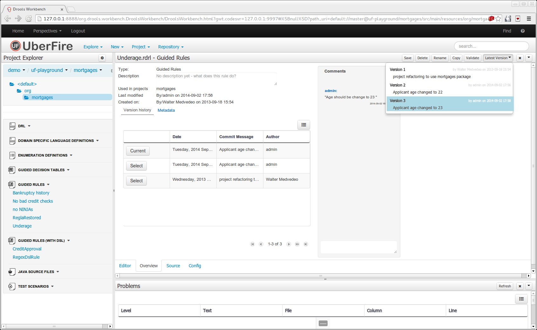Image resolution: width=537 pixels, height=330 pixels.
Task: Switch to the Source tab
Action: click(x=173, y=266)
